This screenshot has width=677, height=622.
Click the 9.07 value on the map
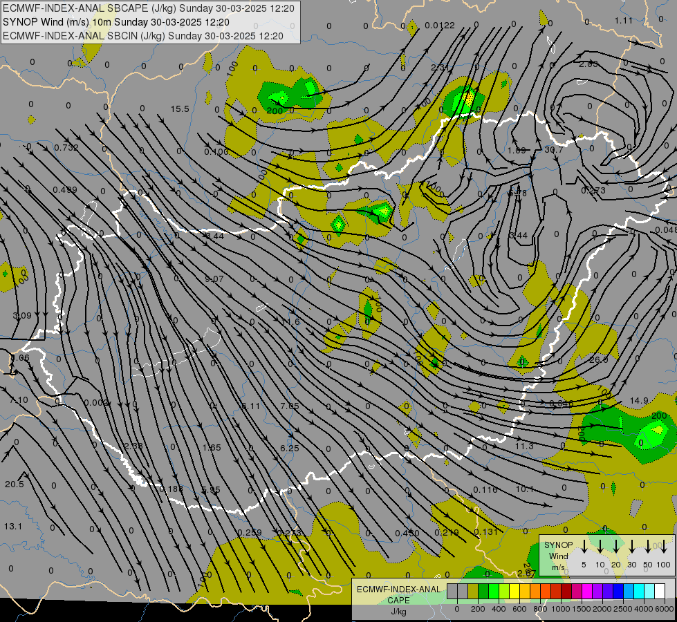click(214, 279)
